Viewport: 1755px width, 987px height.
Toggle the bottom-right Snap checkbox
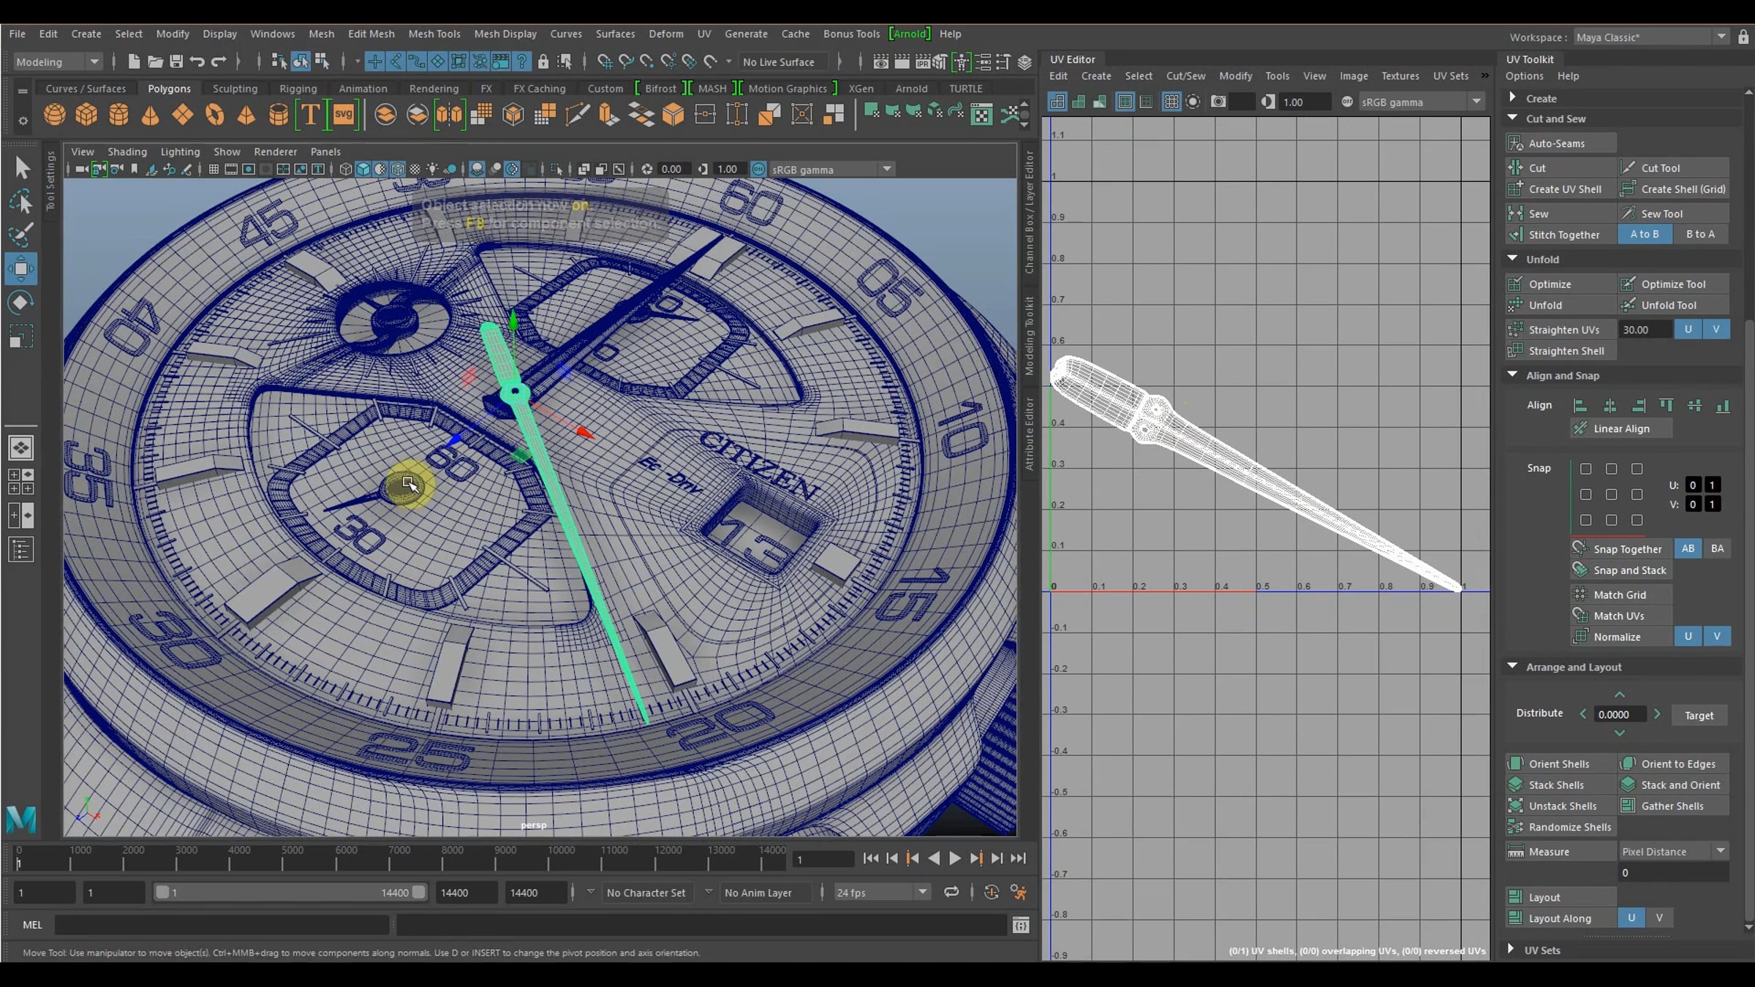pos(1637,520)
